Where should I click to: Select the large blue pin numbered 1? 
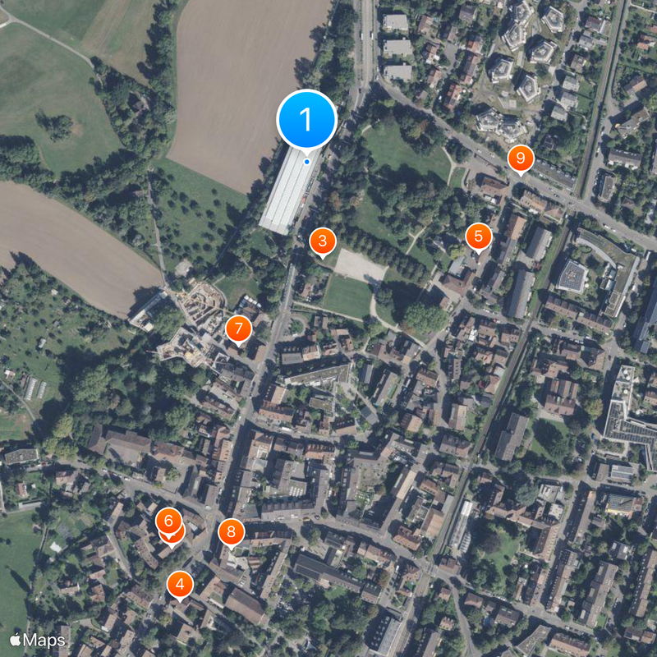(x=306, y=120)
